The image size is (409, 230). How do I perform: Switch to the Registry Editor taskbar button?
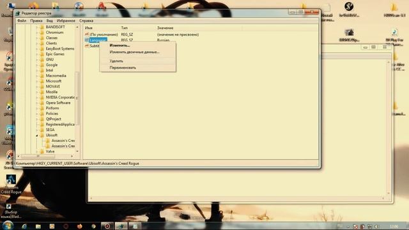tap(121, 226)
